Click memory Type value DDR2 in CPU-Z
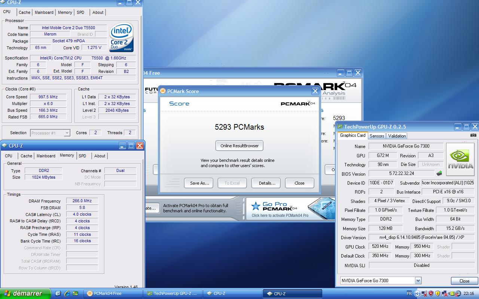This screenshot has width=479, height=299. (x=44, y=170)
